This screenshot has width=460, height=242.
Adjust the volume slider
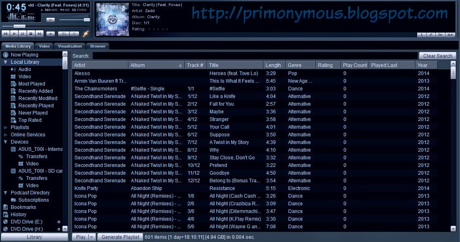tap(75, 20)
